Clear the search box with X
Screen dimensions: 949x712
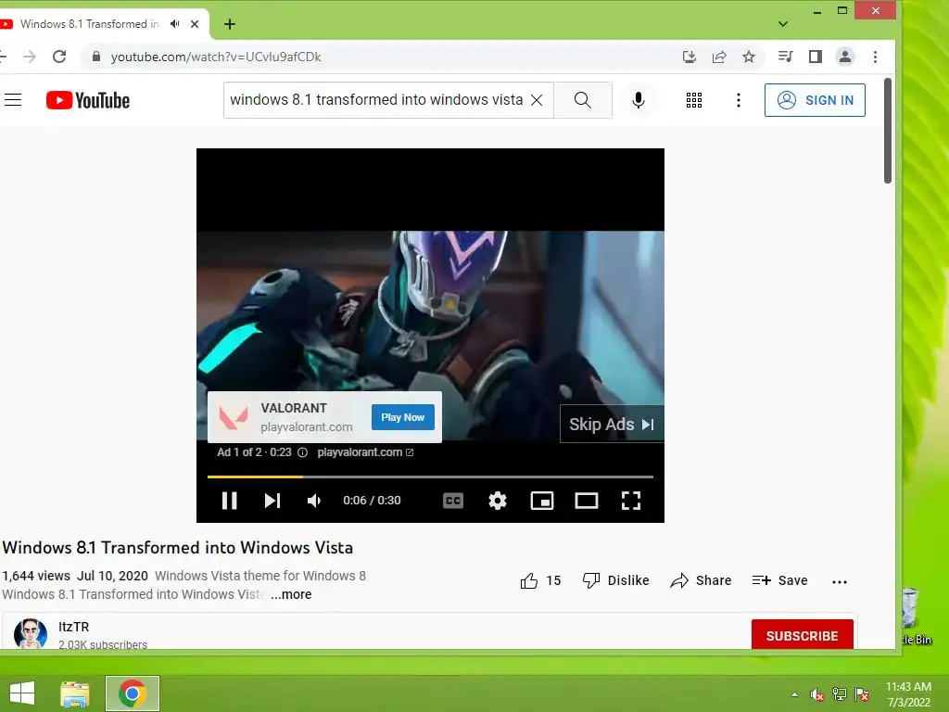tap(537, 100)
